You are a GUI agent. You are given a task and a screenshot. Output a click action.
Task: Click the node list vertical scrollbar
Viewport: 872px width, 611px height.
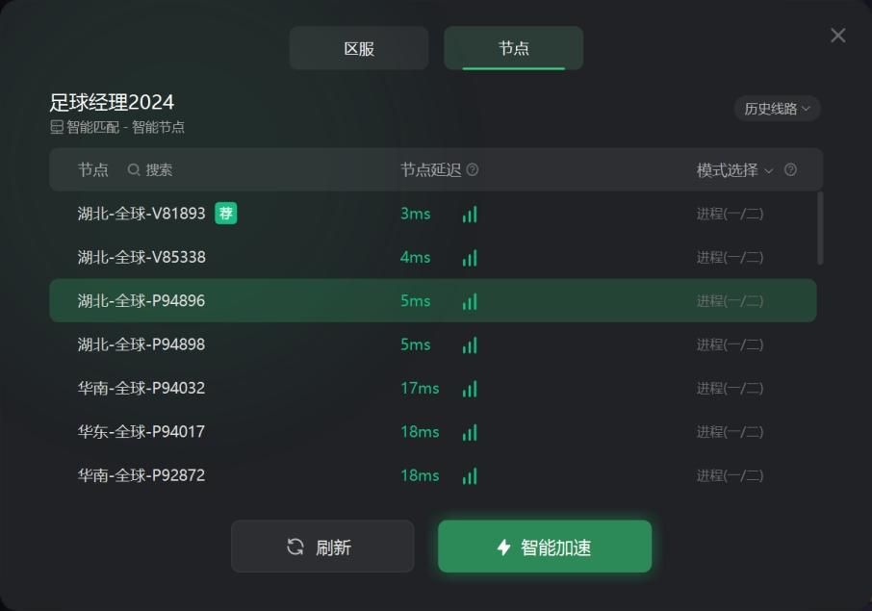(820, 228)
